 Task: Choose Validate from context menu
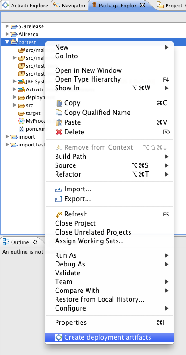tap(109, 273)
